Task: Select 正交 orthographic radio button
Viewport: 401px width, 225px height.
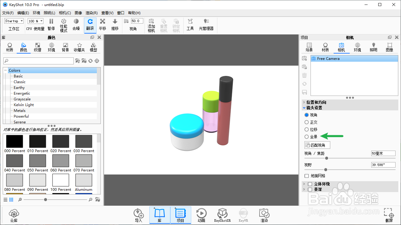Action: pos(307,122)
